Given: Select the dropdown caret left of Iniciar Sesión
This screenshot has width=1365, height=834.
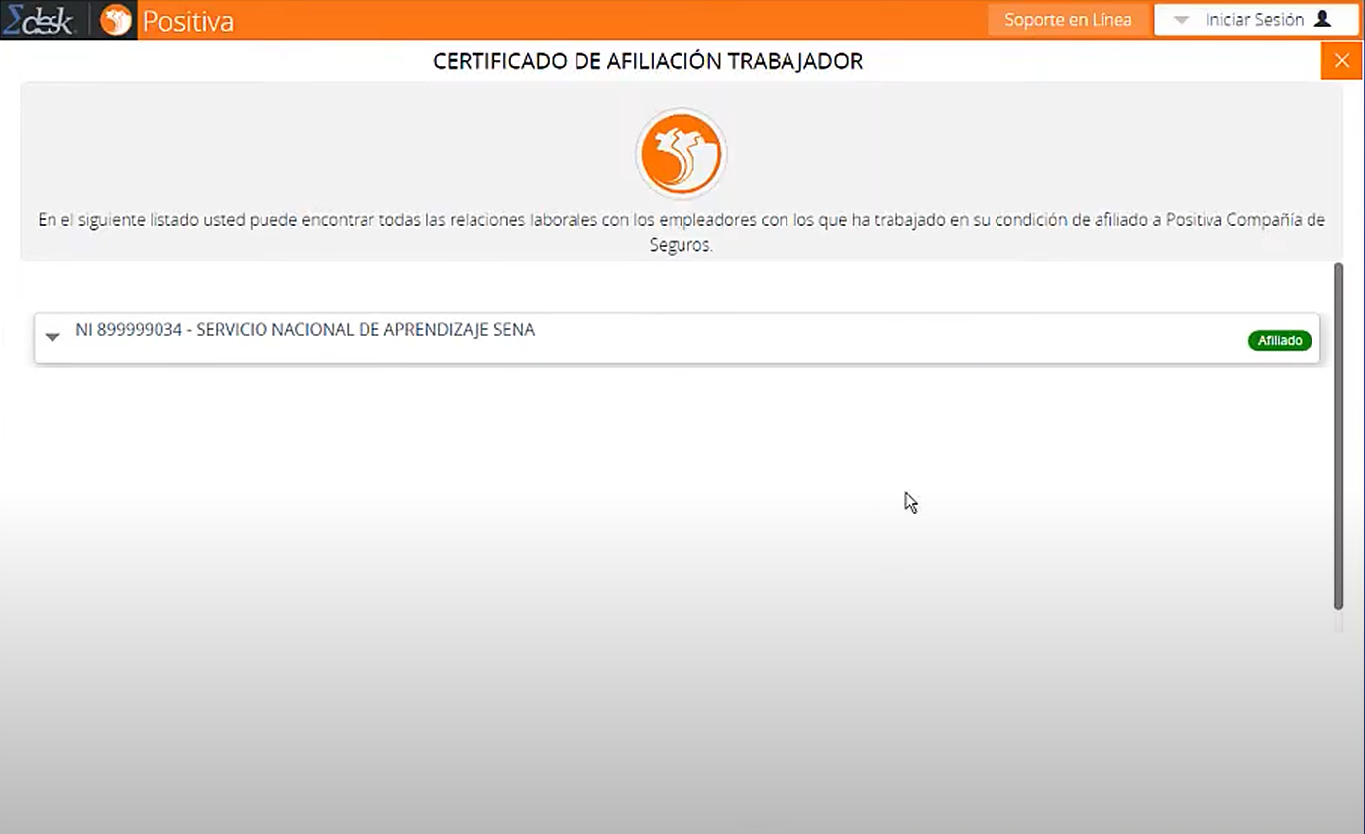Looking at the screenshot, I should coord(1179,19).
